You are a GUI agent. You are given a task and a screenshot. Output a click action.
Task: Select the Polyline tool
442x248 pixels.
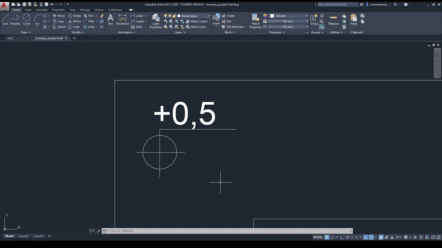pyautogui.click(x=15, y=20)
